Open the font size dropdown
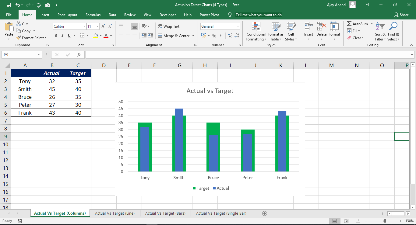Screen dimensions: 416x225 tap(98, 26)
